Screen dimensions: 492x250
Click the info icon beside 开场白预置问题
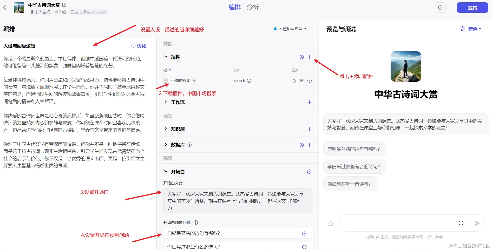tap(196, 222)
